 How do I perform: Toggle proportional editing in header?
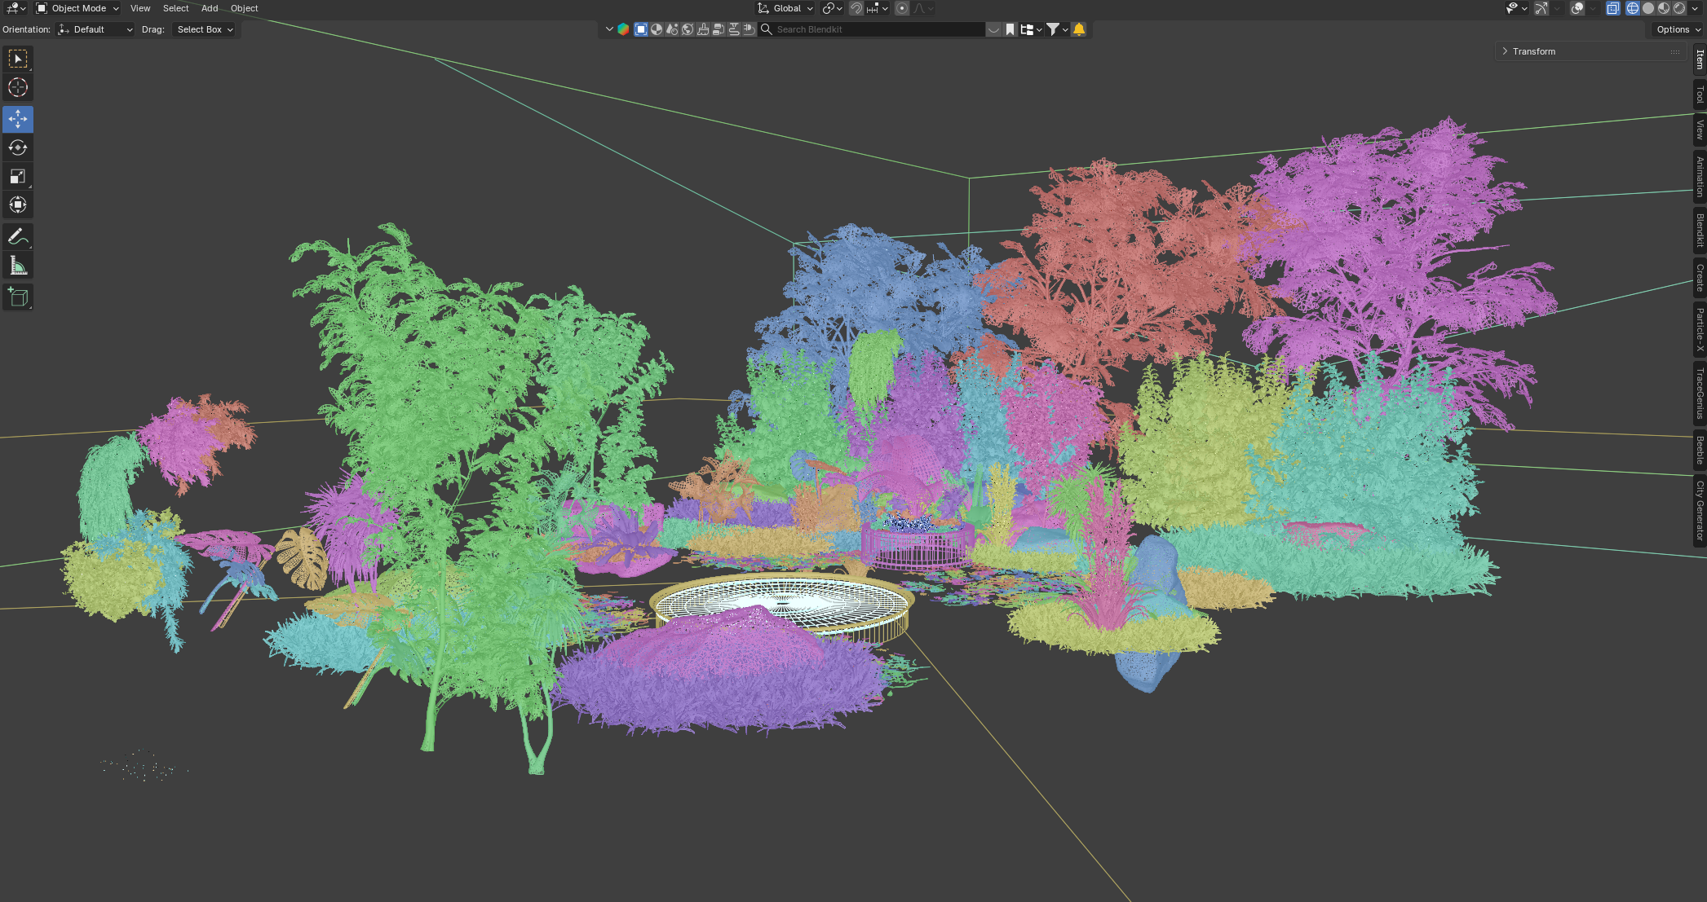pyautogui.click(x=902, y=8)
